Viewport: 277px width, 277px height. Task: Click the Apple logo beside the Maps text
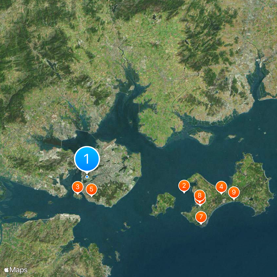(7, 270)
